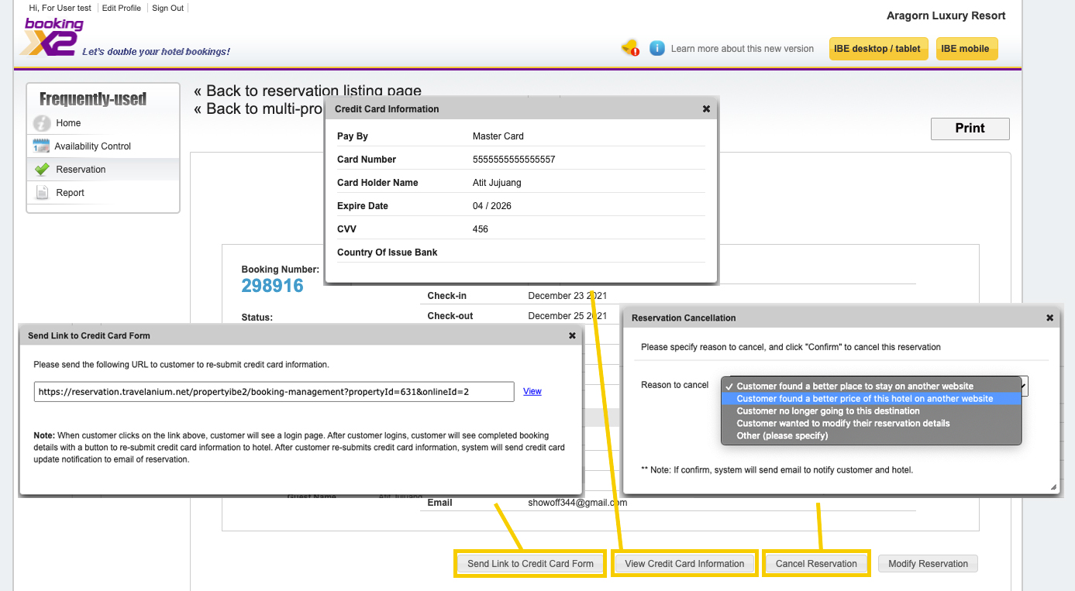Click the notification bell icon
The width and height of the screenshot is (1075, 591).
[x=629, y=48]
